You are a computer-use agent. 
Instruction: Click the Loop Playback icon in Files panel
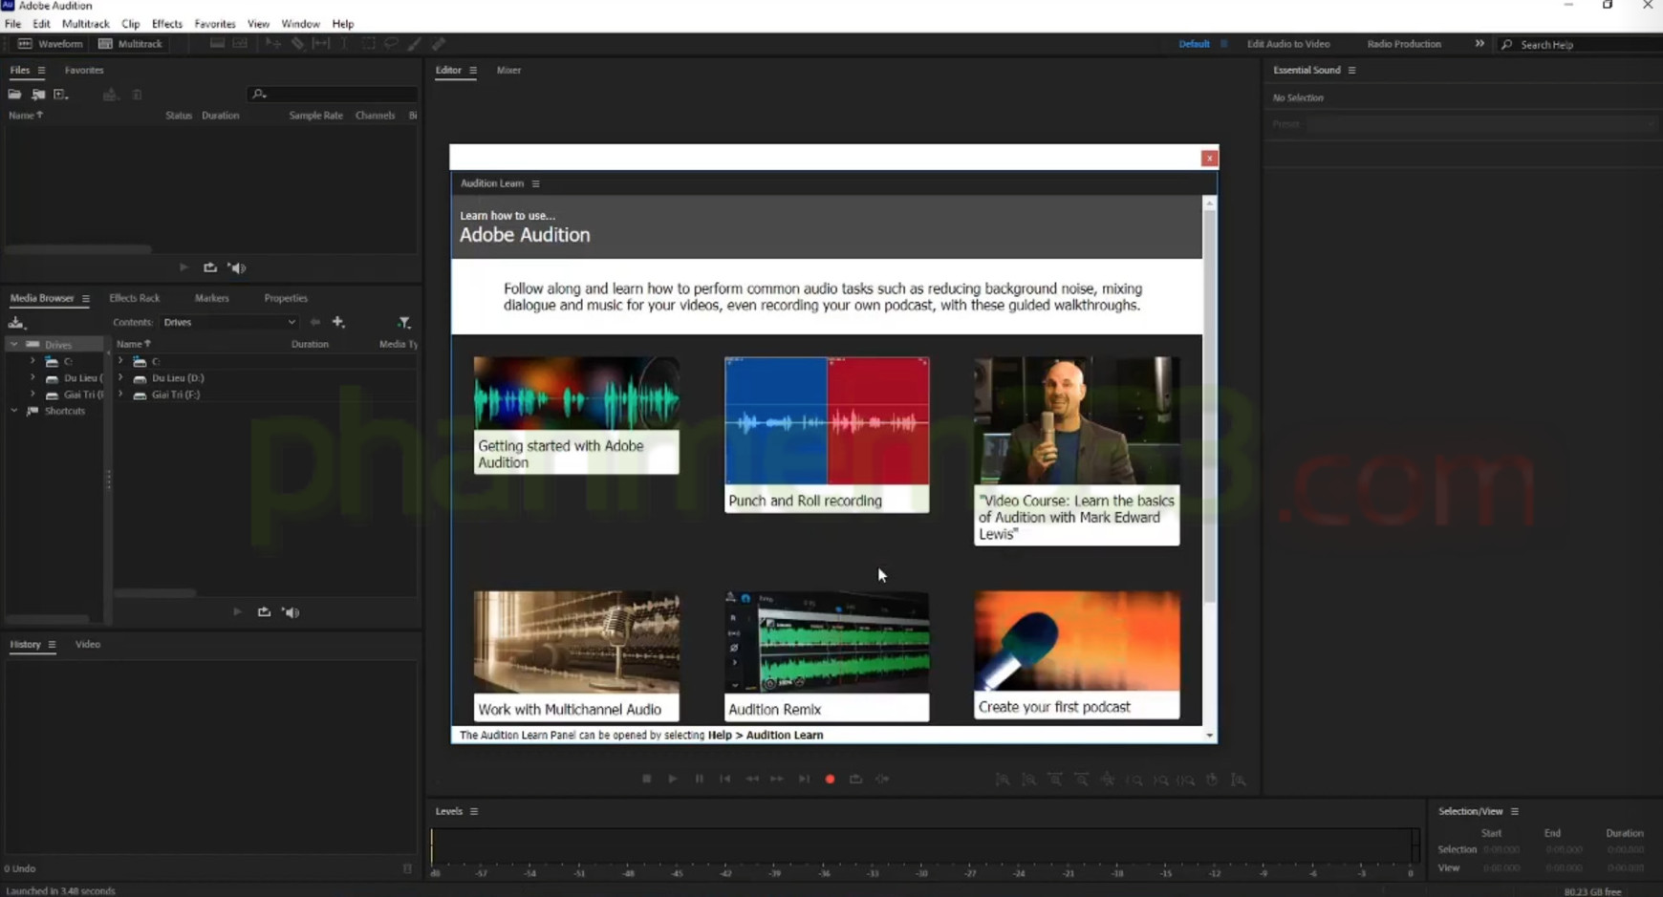[x=210, y=268]
